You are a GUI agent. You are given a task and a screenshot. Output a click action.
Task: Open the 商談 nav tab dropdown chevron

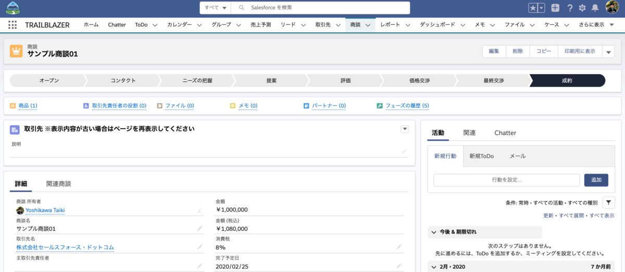(368, 25)
